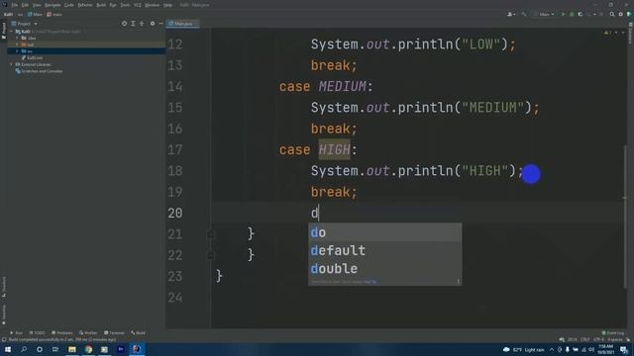This screenshot has width=634, height=356.
Task: Choose 'default' from the completion popup
Action: pyautogui.click(x=384, y=250)
